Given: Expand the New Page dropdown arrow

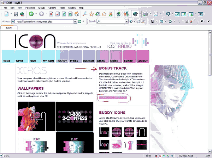Looking at the screenshot, I should coord(11,14).
